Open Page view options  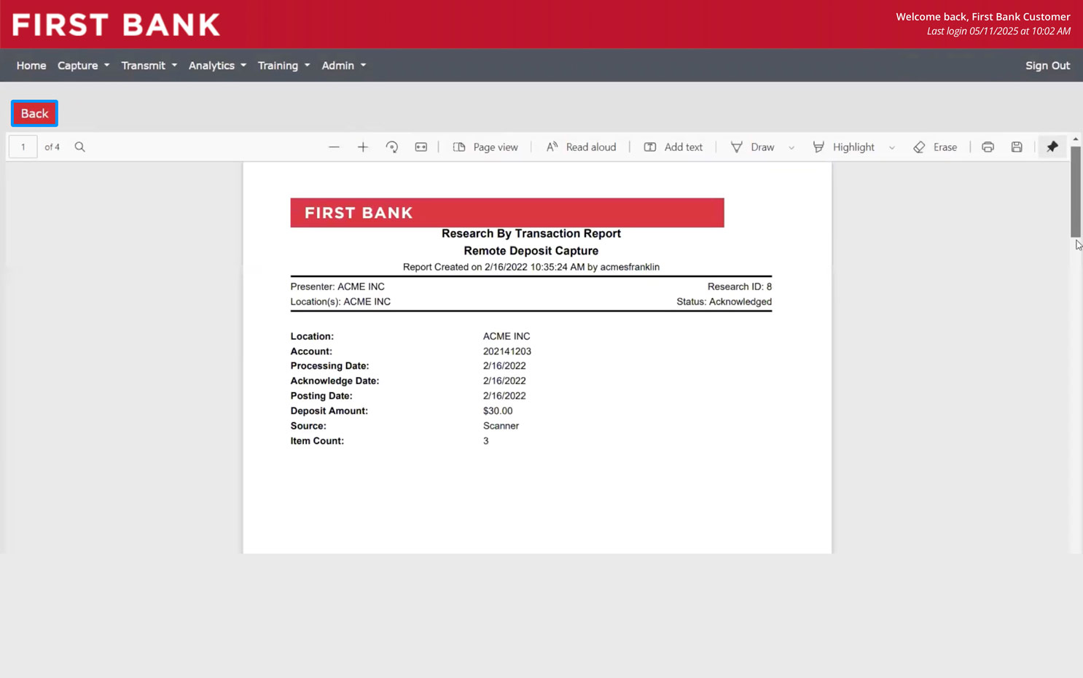click(x=485, y=147)
